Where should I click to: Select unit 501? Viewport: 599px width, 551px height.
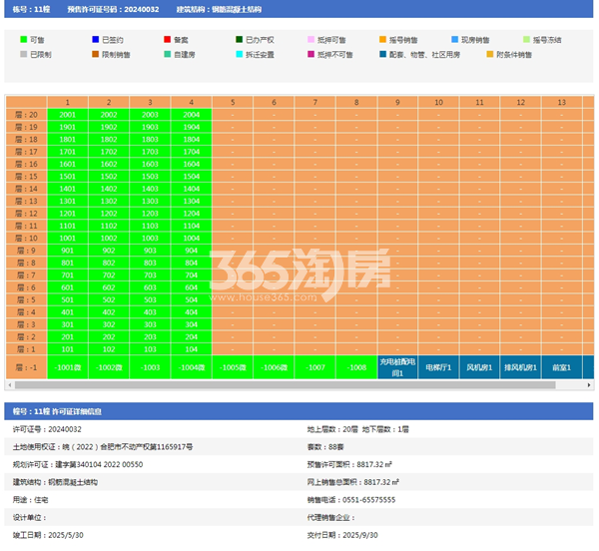point(68,299)
